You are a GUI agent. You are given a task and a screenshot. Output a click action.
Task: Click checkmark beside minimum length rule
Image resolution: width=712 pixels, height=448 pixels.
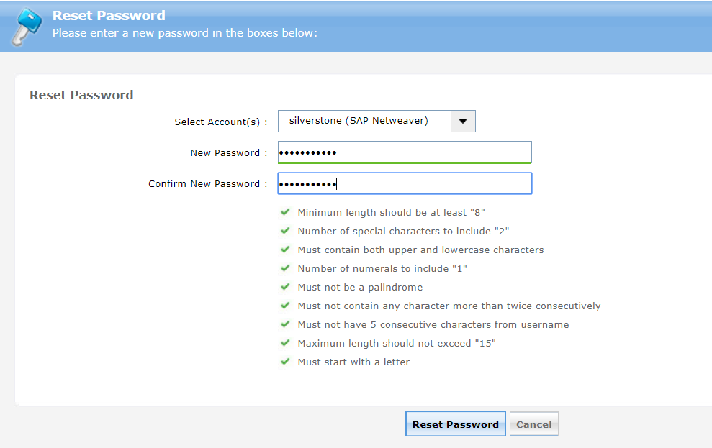coord(286,212)
